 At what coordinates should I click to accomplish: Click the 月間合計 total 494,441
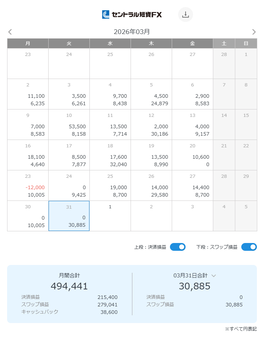pos(69,286)
